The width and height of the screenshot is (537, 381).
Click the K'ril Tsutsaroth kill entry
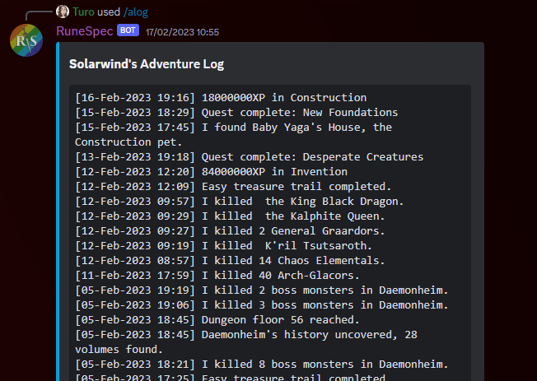pyautogui.click(x=224, y=245)
